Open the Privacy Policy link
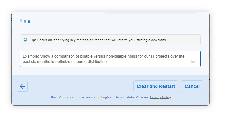 (160, 97)
